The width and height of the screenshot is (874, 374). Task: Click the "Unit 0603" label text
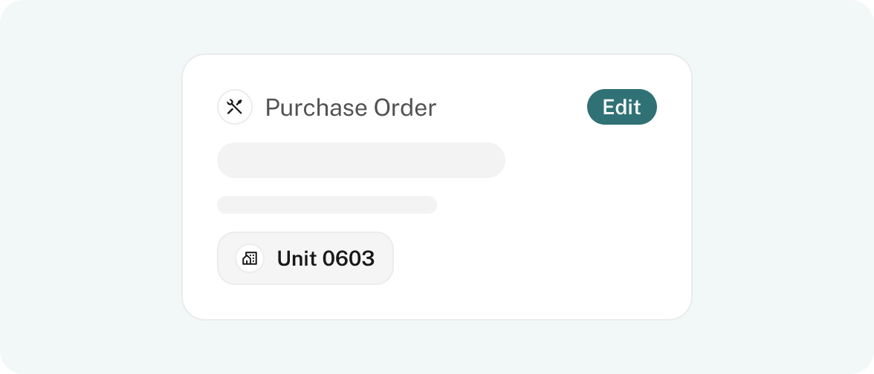326,258
